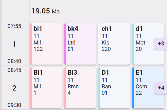Open the BI1 lesson in period 2

(x=46, y=88)
